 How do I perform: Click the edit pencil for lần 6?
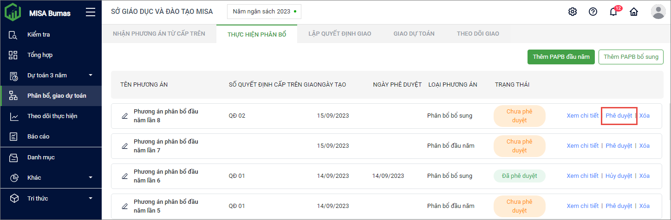pyautogui.click(x=124, y=176)
